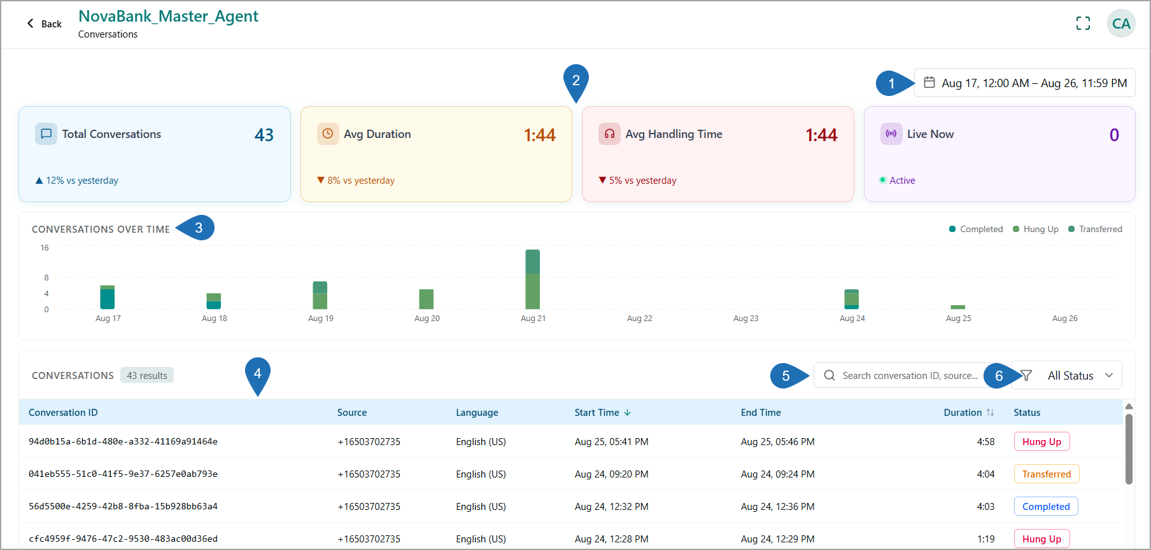Open conversation 56d5500e-4259-42b8-8fba-15b928bb63a4

pos(123,506)
